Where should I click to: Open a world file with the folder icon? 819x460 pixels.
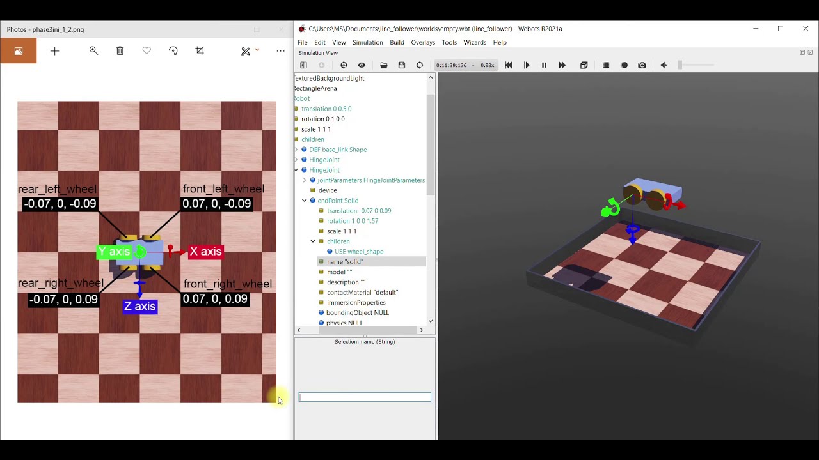pos(384,65)
